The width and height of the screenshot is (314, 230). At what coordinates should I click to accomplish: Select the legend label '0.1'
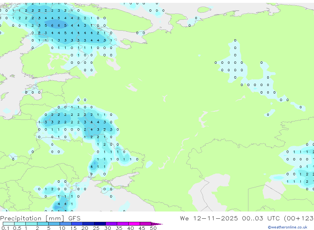coord(5,228)
